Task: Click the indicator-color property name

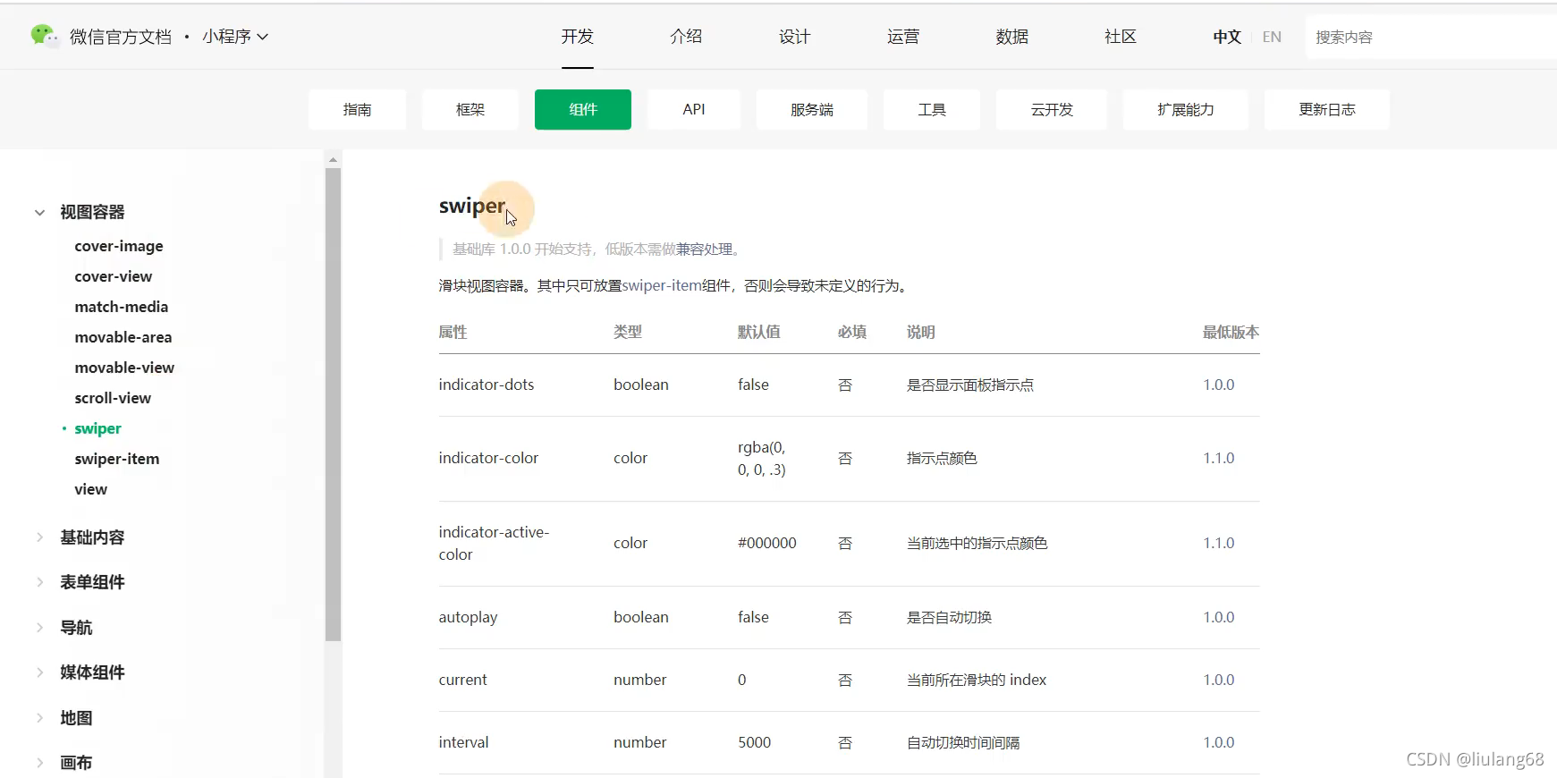Action: pyautogui.click(x=488, y=458)
